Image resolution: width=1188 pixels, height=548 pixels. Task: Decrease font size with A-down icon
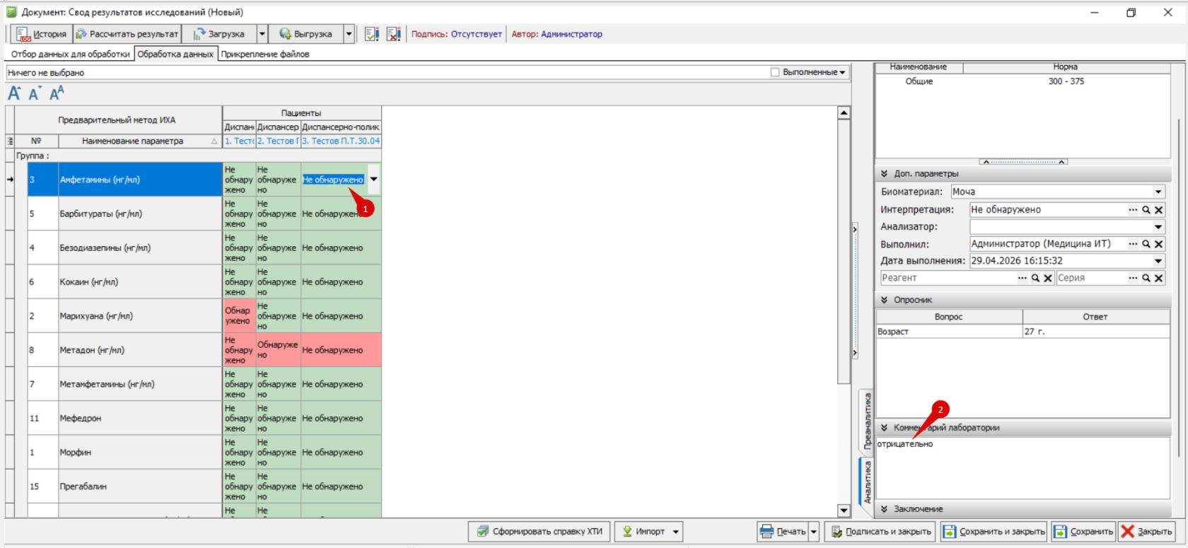point(35,93)
